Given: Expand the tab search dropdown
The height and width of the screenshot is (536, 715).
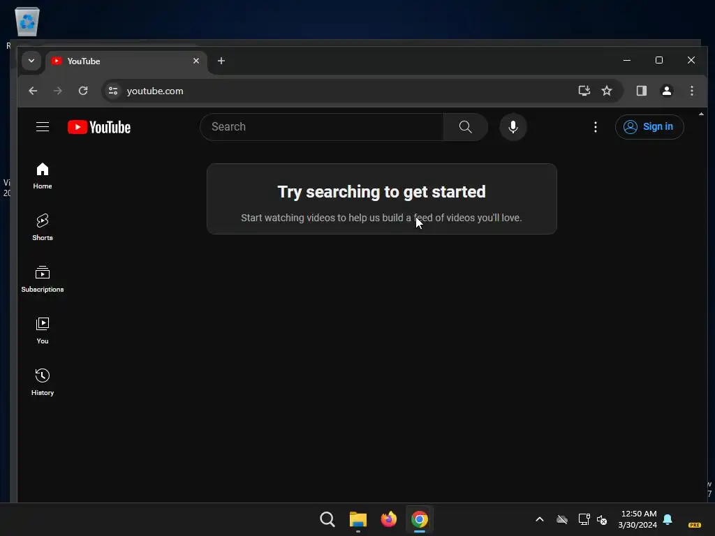Looking at the screenshot, I should tap(31, 61).
